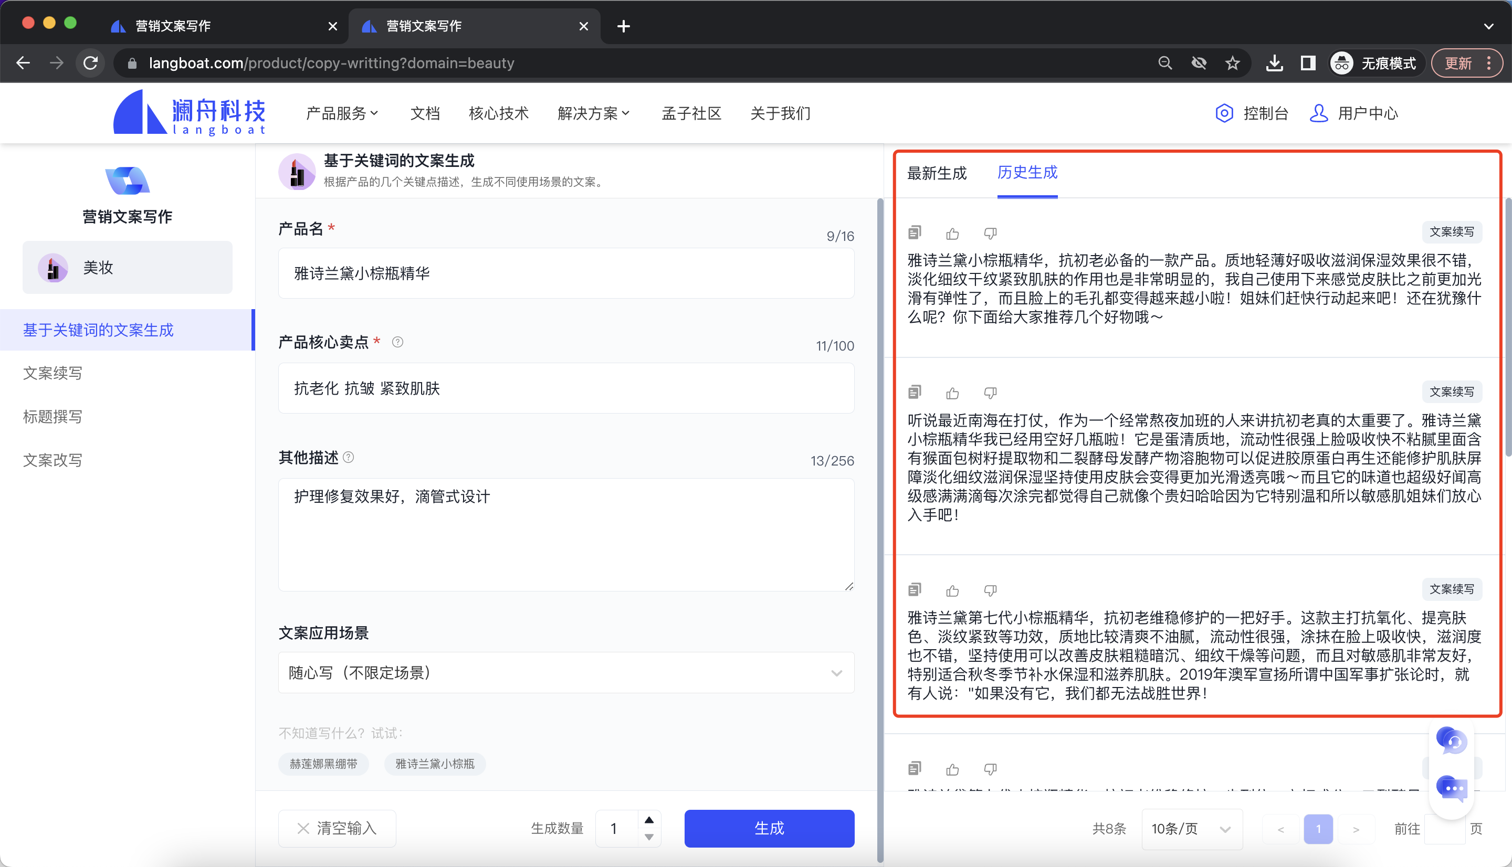Try the 赫莲娜黑绷带 suggestion chip
Viewport: 1512px width, 867px height.
323,764
